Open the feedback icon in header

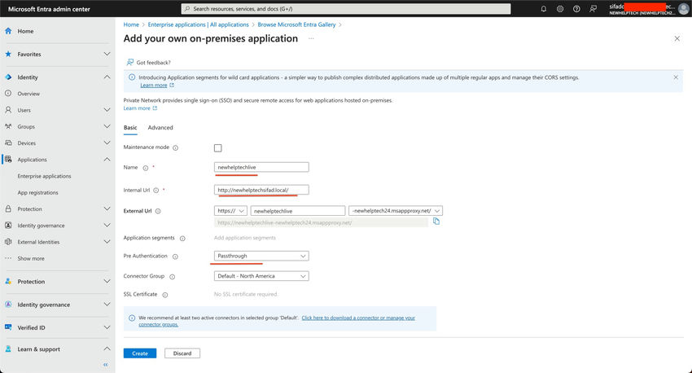pyautogui.click(x=593, y=9)
